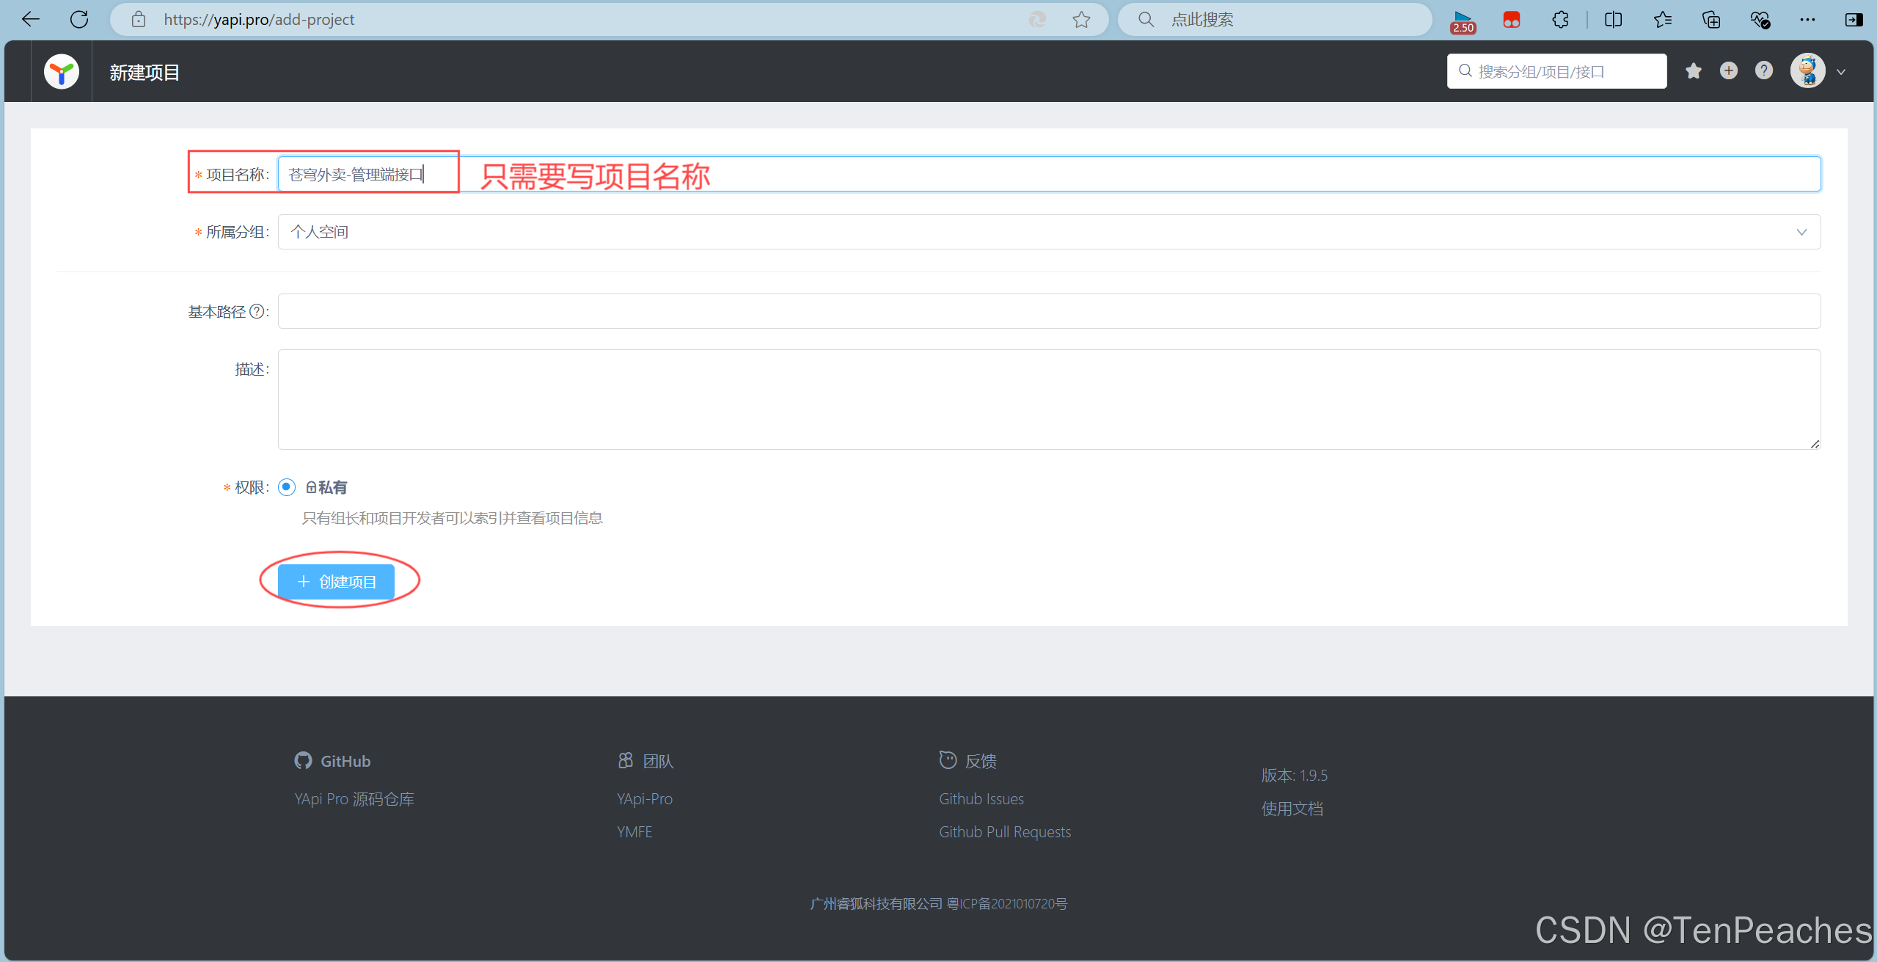Expand the 所属分组 dropdown

1049,232
